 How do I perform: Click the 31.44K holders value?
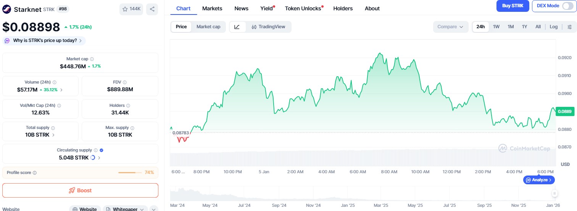tap(120, 113)
